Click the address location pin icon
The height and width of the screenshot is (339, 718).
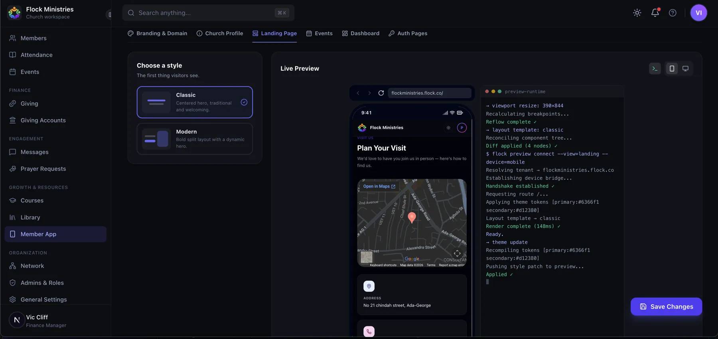pyautogui.click(x=369, y=286)
